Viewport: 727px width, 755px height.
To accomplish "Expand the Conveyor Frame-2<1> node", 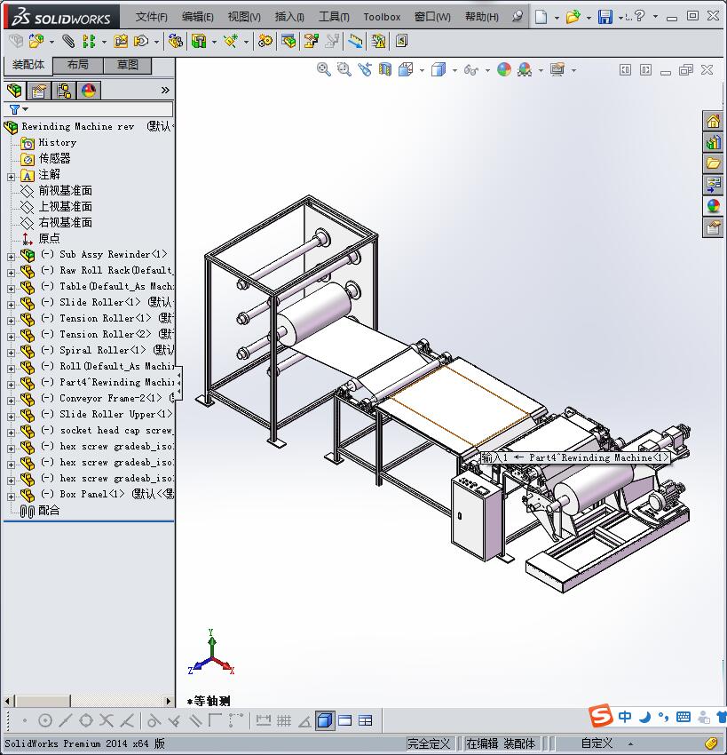I will pyautogui.click(x=11, y=401).
